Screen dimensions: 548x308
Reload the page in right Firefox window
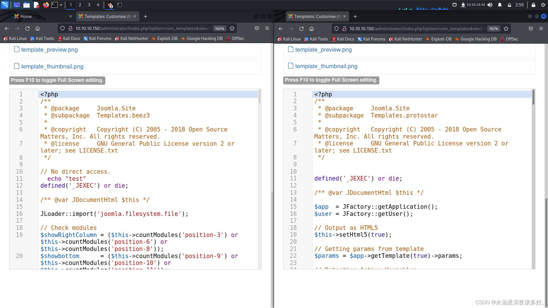pyautogui.click(x=301, y=29)
